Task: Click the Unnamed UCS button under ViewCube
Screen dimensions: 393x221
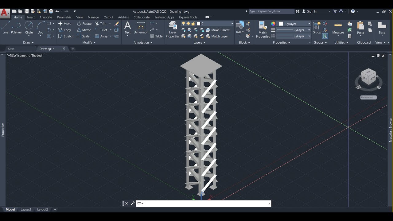Action: point(368,97)
